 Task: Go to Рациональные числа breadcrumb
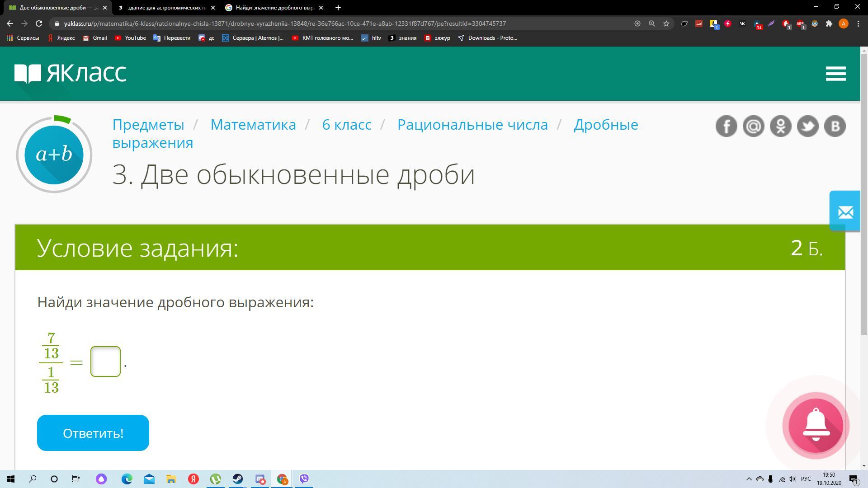click(x=472, y=125)
